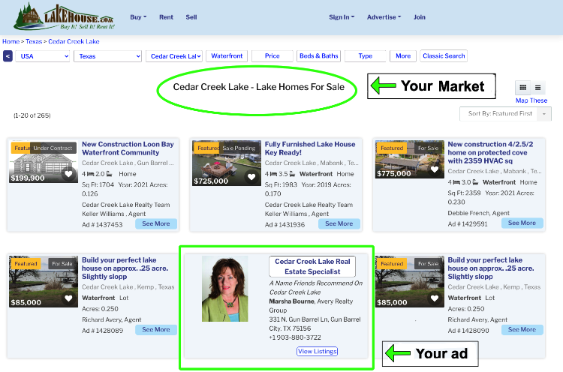
Task: Open the Rent page
Action: (x=166, y=16)
